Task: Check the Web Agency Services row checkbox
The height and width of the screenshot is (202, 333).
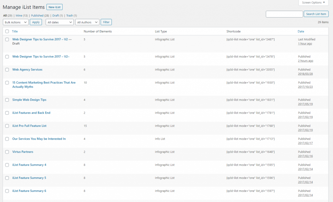Action: coord(7,69)
